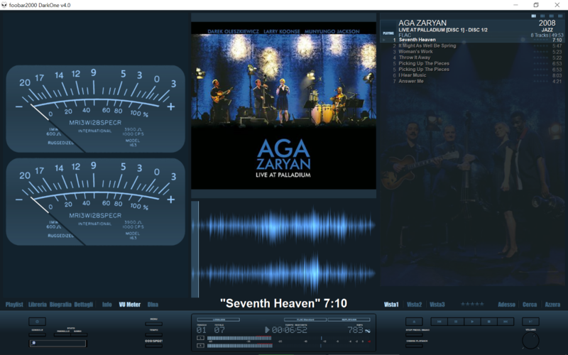The height and width of the screenshot is (355, 568).
Task: Open the Biografia tab
Action: (x=60, y=305)
